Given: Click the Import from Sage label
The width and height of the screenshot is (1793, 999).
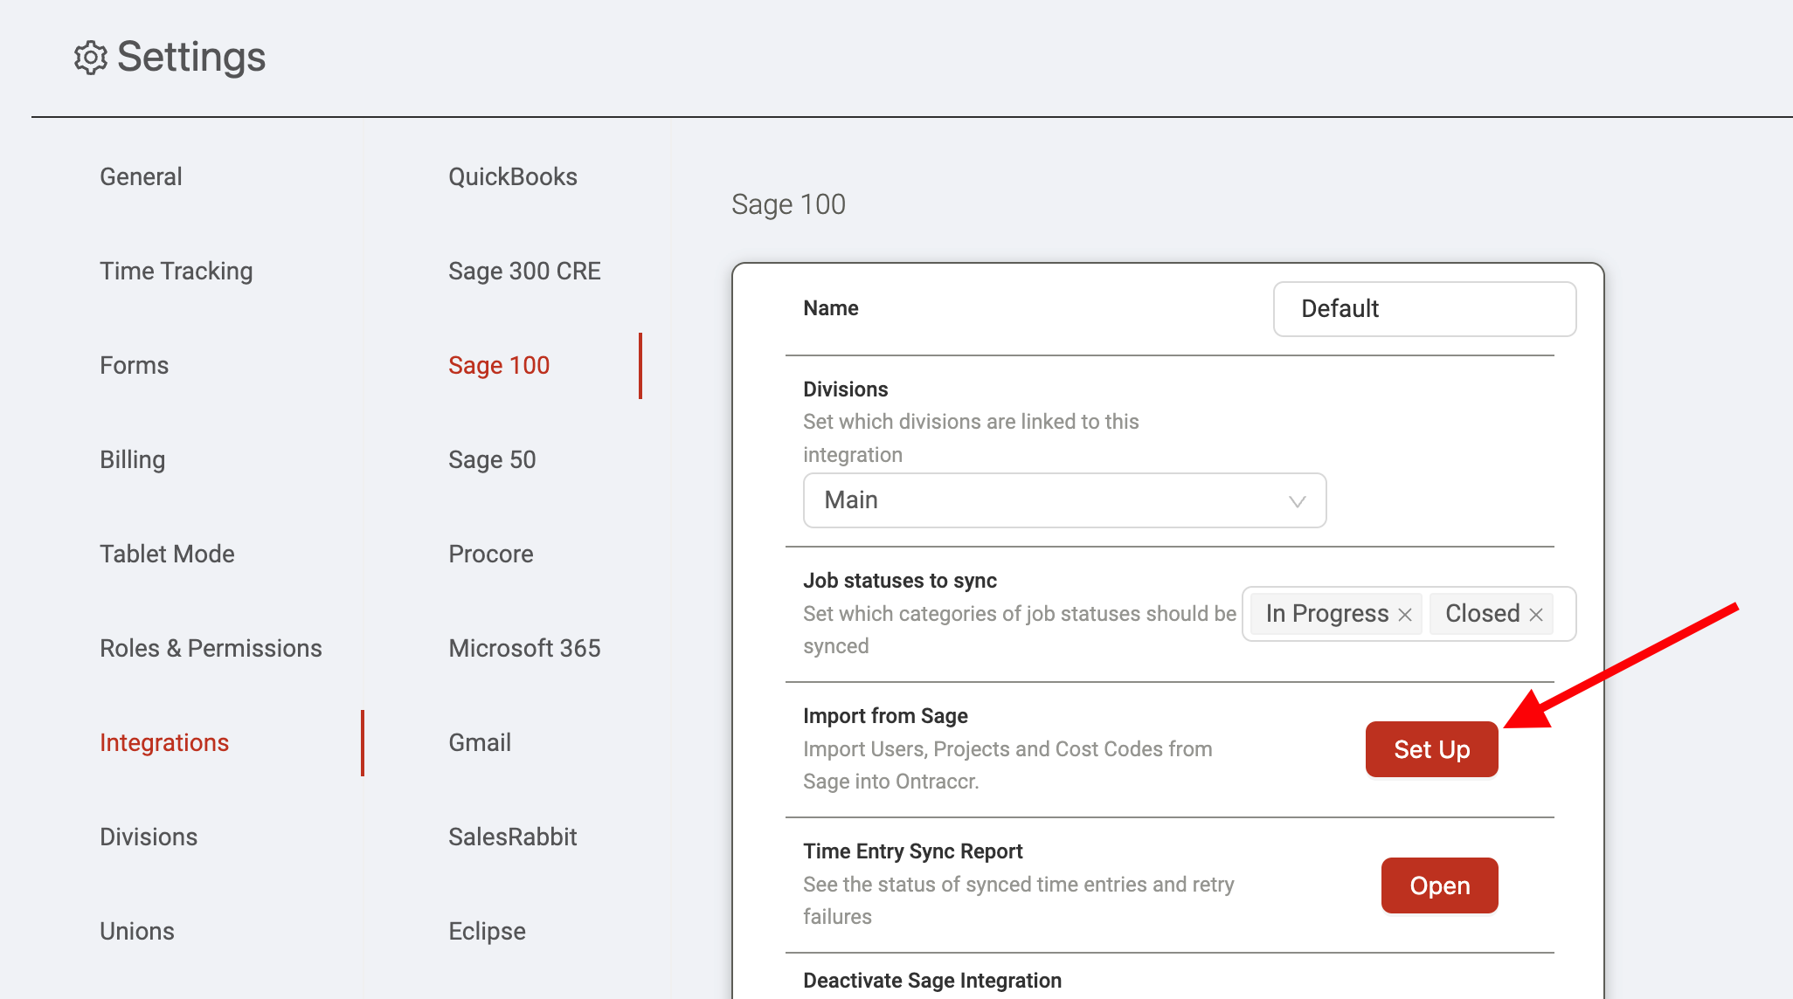Looking at the screenshot, I should click(885, 716).
